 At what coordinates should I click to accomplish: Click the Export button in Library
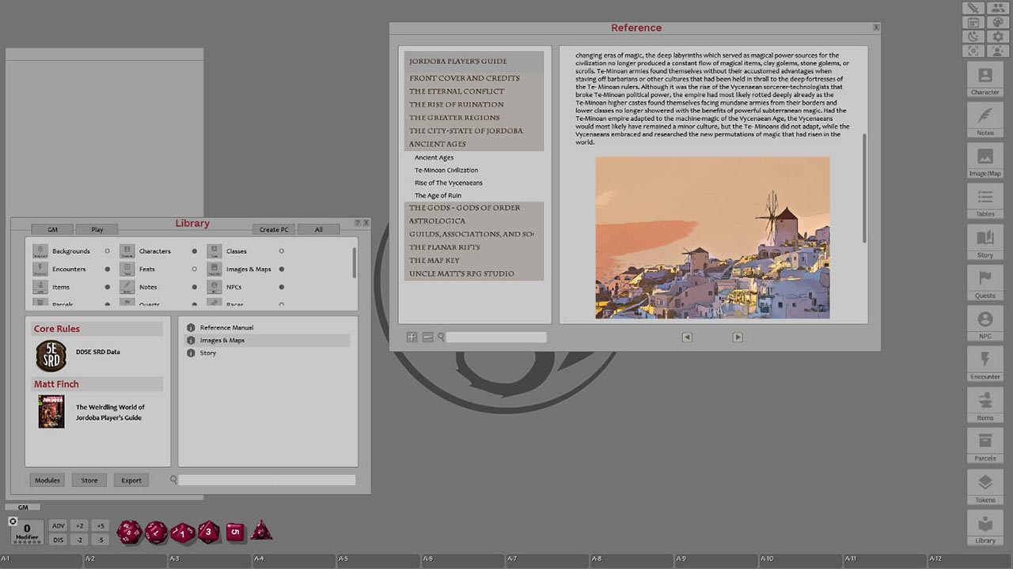[x=131, y=480]
